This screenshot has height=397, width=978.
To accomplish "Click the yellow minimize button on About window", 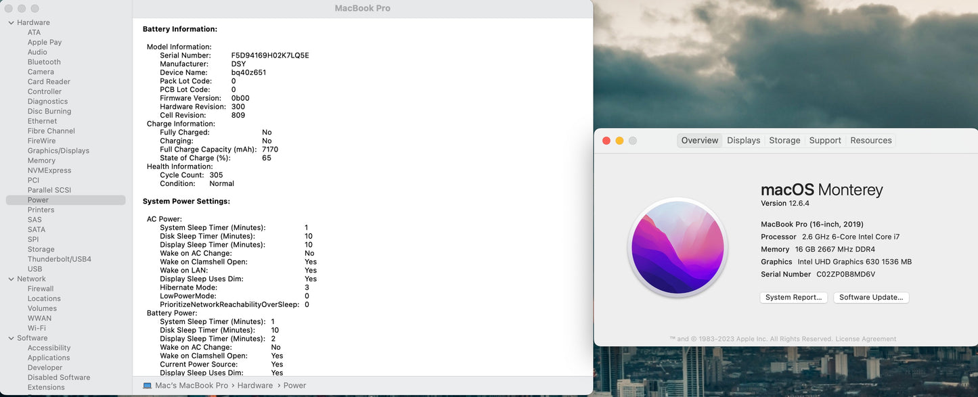I will point(619,141).
